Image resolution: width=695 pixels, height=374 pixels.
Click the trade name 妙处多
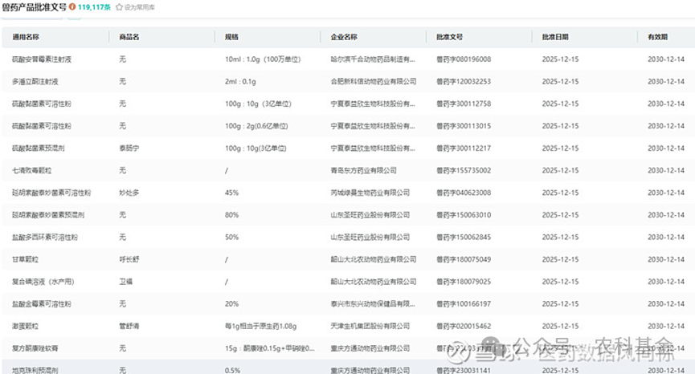click(129, 193)
